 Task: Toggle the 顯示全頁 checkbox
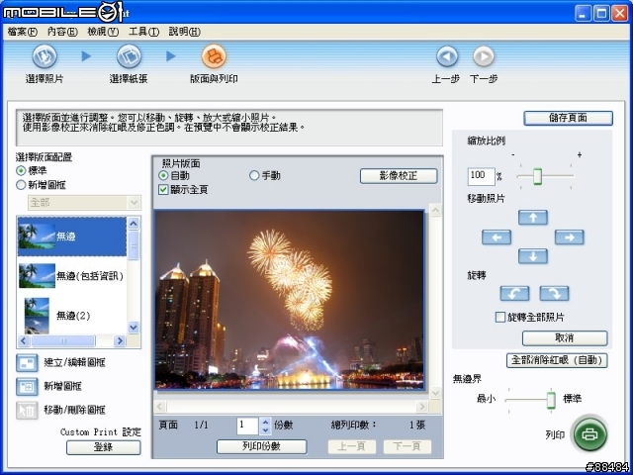click(163, 189)
